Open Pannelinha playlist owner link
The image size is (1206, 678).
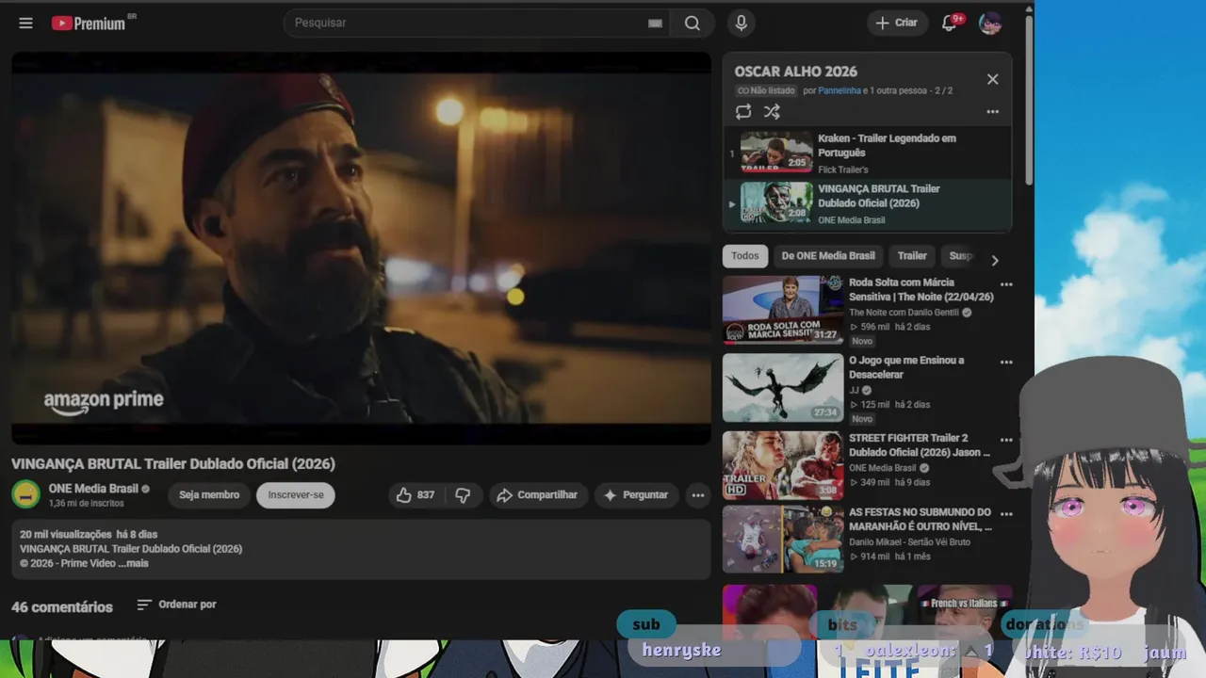839,90
